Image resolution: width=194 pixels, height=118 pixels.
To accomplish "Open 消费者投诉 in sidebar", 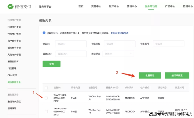I will coord(13,61).
